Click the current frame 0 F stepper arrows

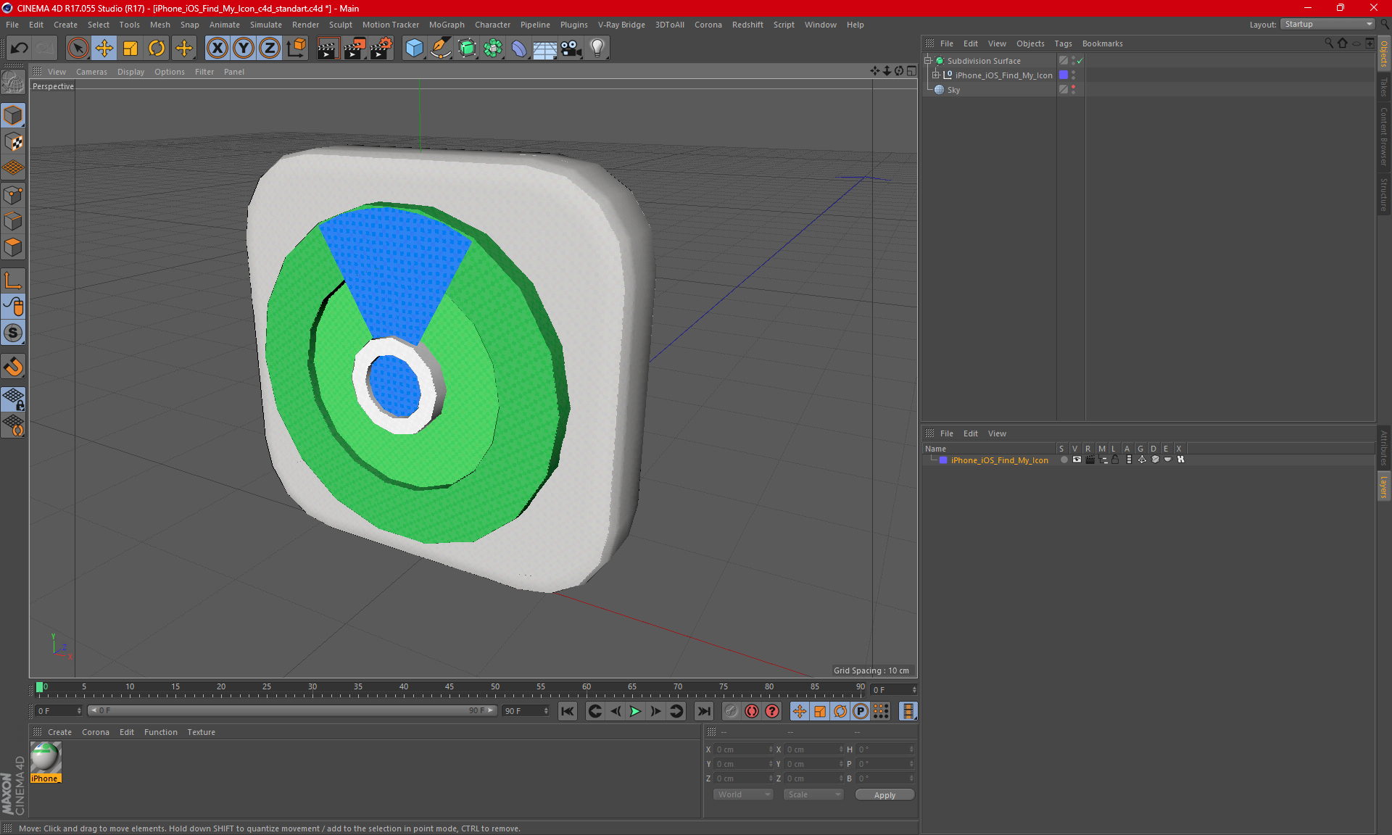pos(914,689)
